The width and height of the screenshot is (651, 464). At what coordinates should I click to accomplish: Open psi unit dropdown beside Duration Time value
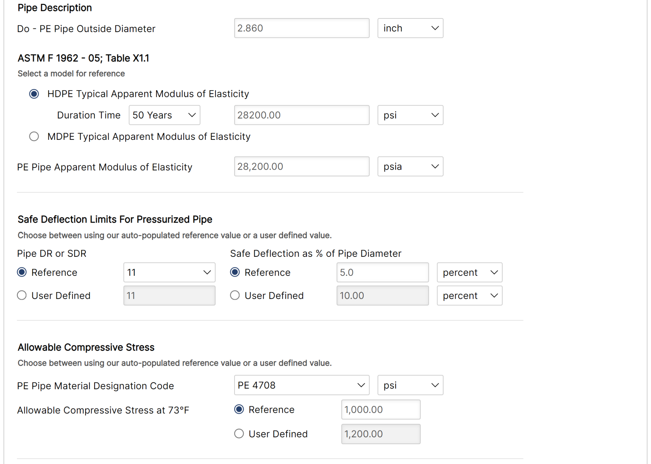coord(410,115)
